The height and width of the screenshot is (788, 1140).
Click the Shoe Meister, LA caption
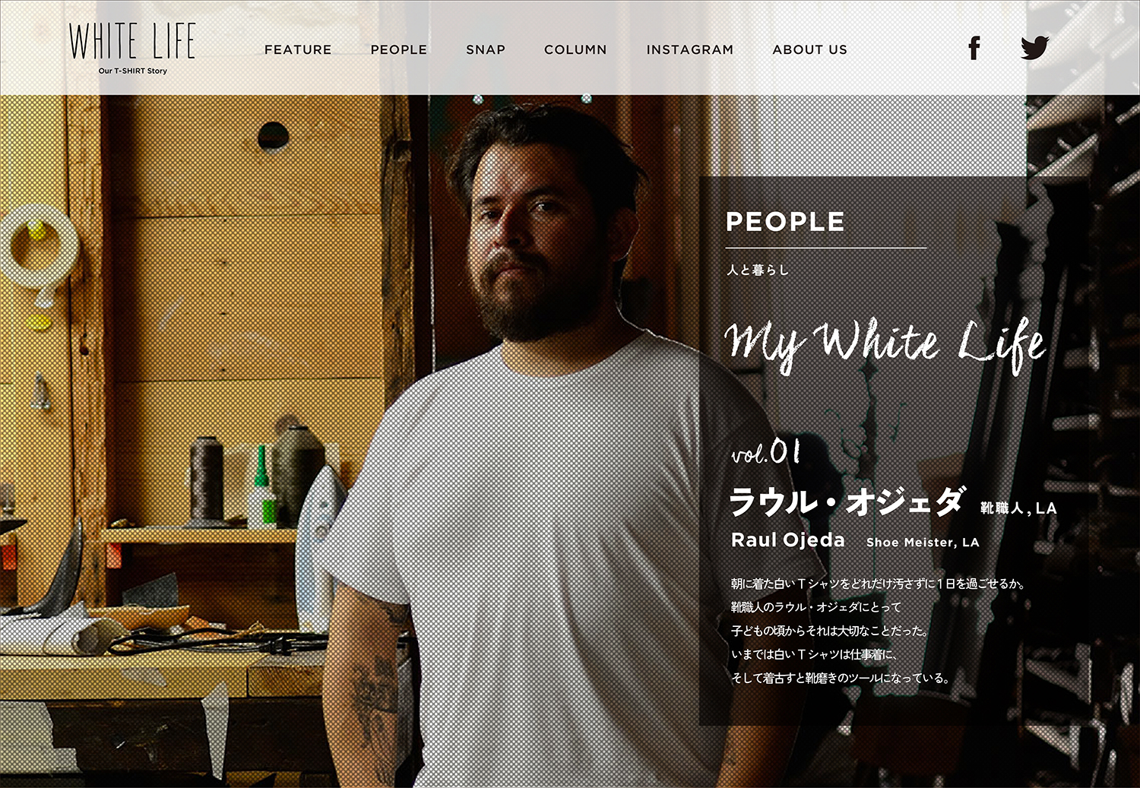tap(923, 543)
